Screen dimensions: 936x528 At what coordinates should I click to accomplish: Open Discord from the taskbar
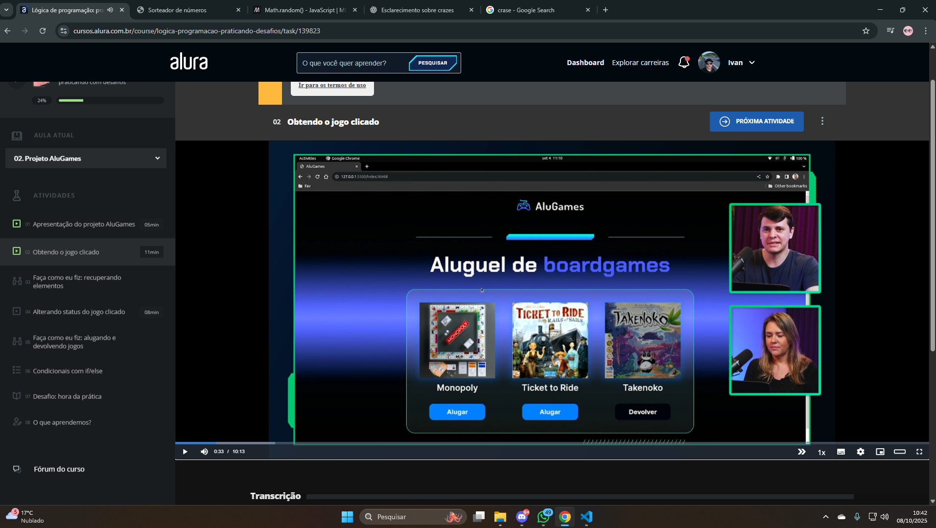pyautogui.click(x=522, y=517)
